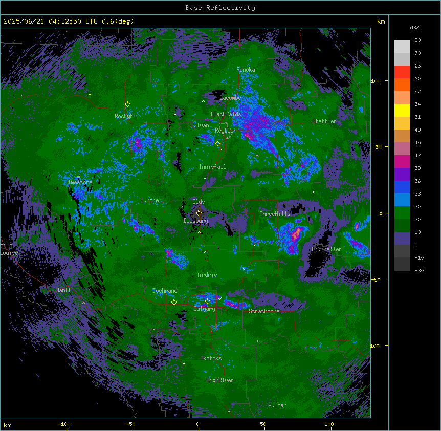Screen dimensions: 441x431
Task: Click the dBZ legend heading
Action: click(414, 27)
